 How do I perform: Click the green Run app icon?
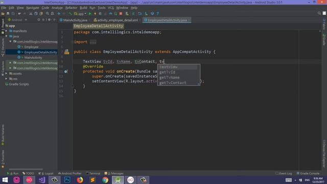tap(90, 14)
